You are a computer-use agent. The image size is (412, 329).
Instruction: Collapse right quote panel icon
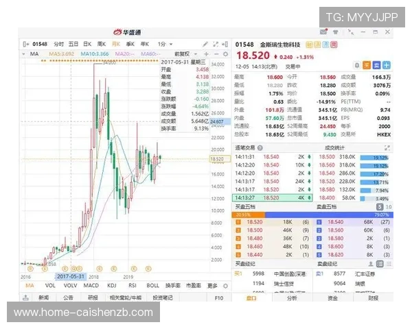coord(225,44)
